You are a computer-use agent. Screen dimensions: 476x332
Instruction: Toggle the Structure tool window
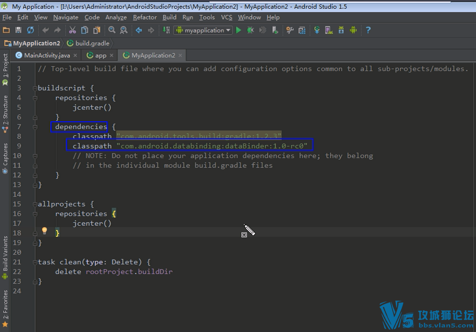5,114
